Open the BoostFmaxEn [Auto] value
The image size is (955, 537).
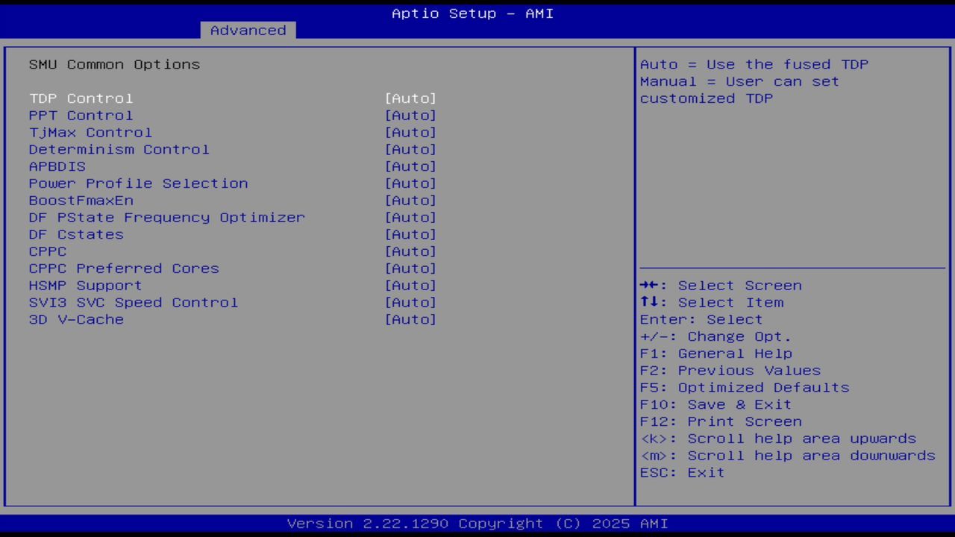[x=410, y=201]
